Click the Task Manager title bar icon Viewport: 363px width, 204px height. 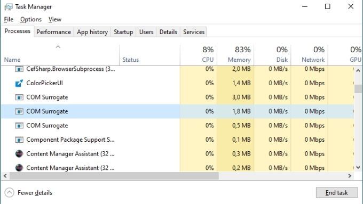point(9,7)
